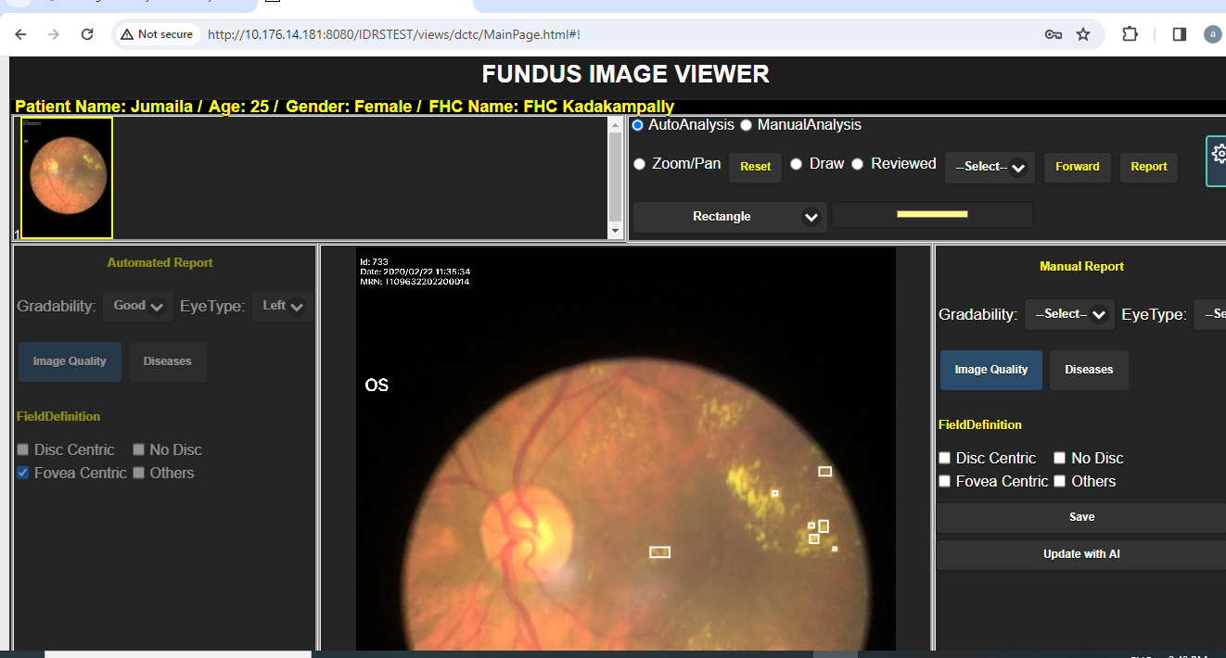This screenshot has width=1226, height=658.
Task: Open the Rectangle shape dropdown
Action: [x=730, y=217]
